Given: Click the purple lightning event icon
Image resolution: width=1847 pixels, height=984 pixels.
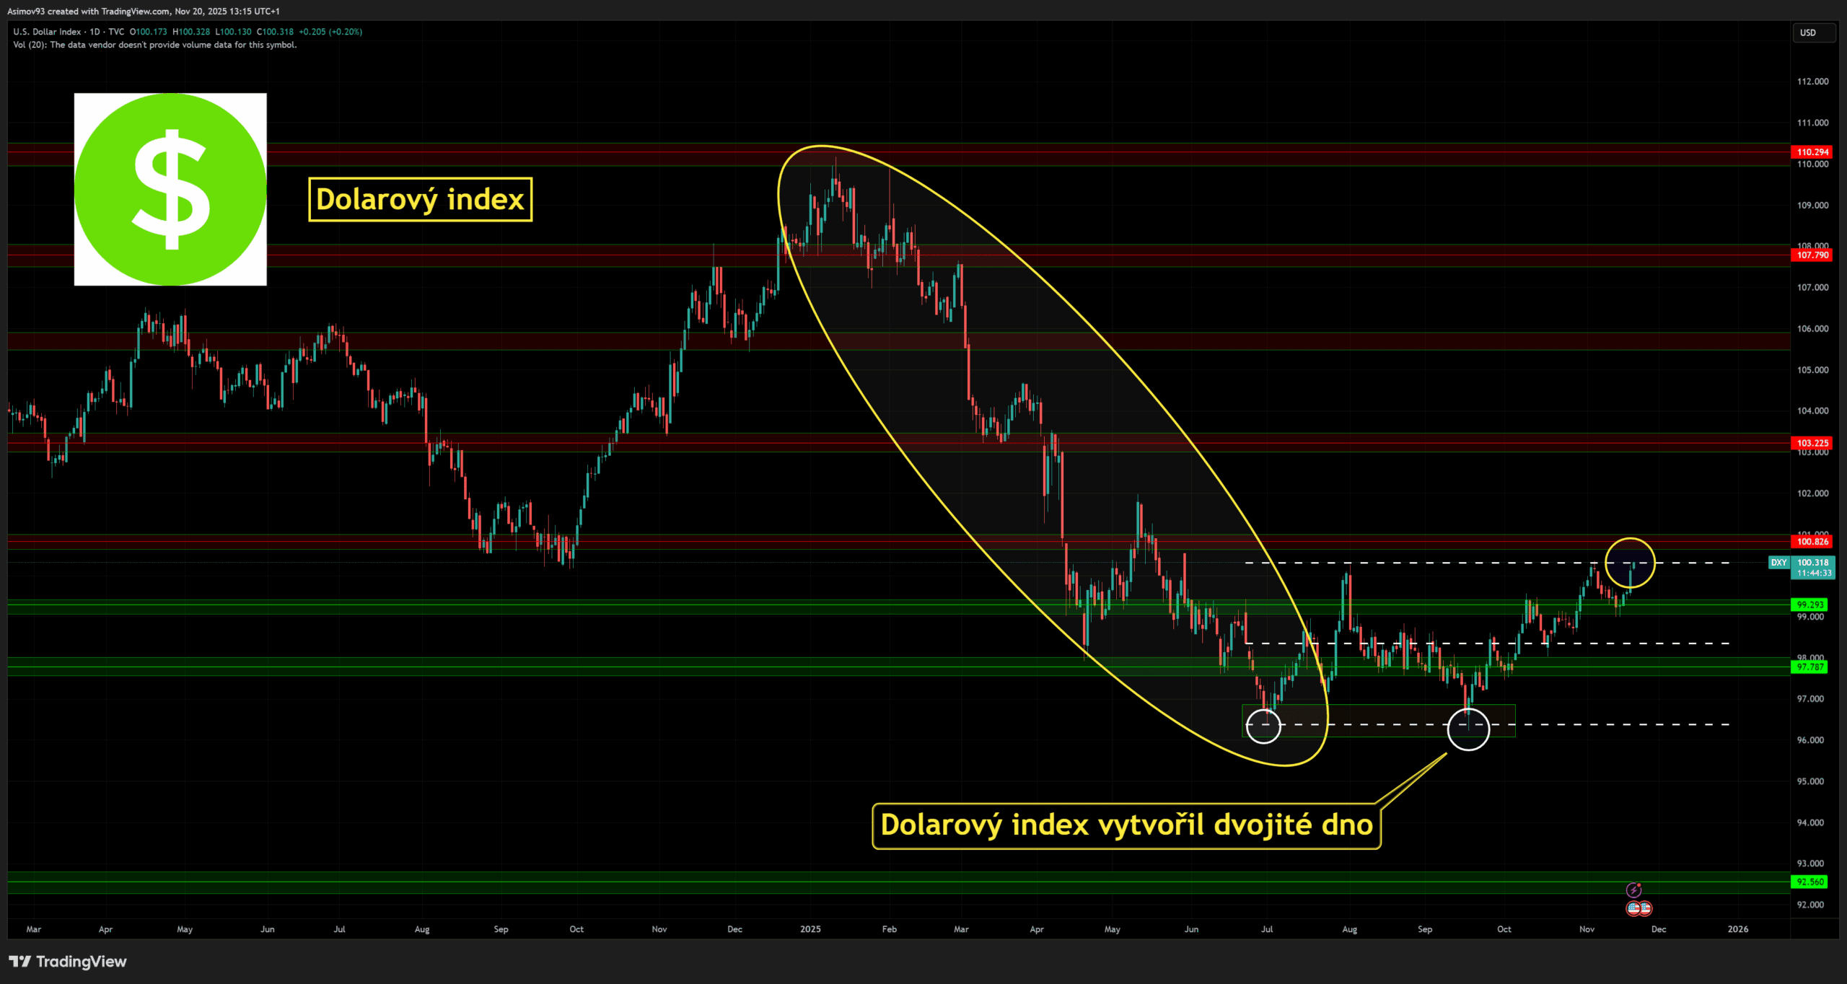Looking at the screenshot, I should (1633, 889).
